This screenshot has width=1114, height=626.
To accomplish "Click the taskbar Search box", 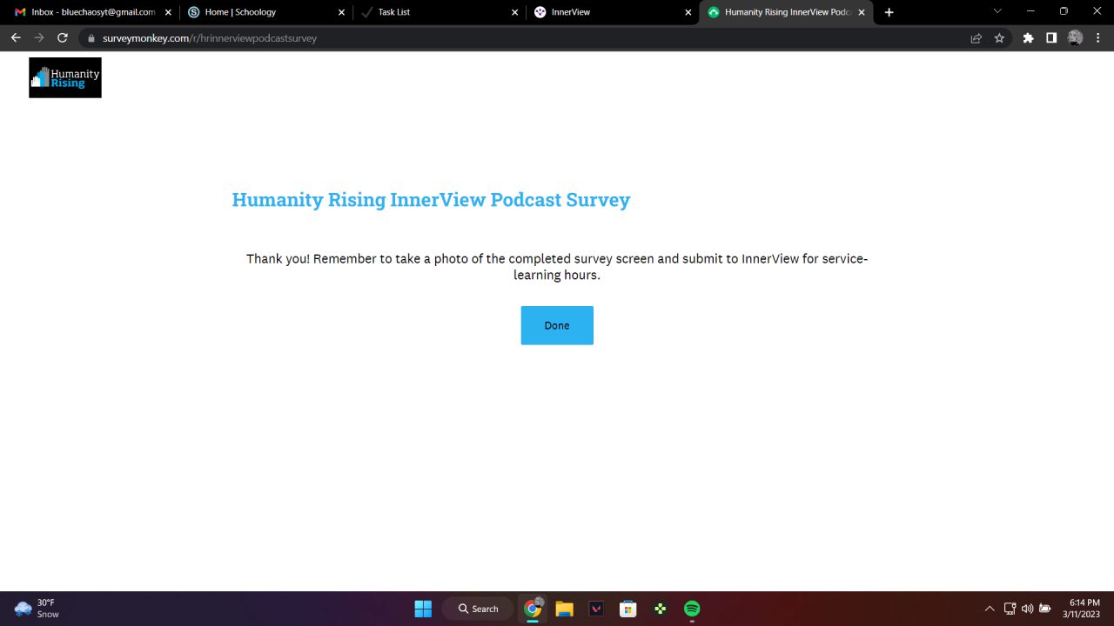I will pyautogui.click(x=478, y=609).
